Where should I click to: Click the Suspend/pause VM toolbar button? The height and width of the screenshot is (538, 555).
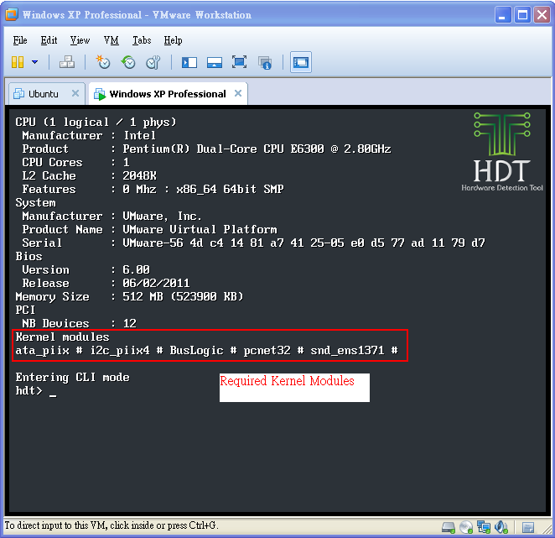18,62
